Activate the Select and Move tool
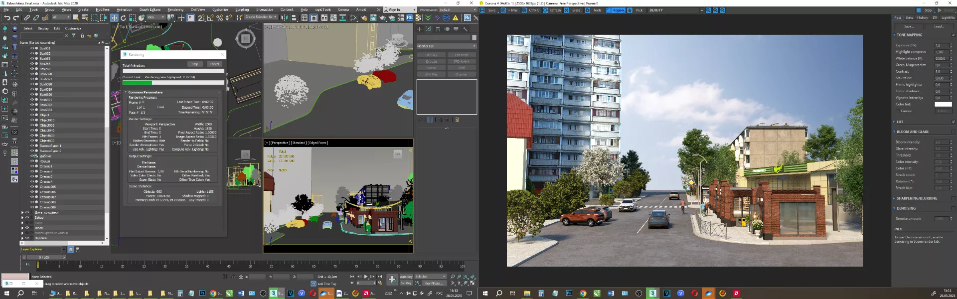The width and height of the screenshot is (957, 299). [x=114, y=18]
